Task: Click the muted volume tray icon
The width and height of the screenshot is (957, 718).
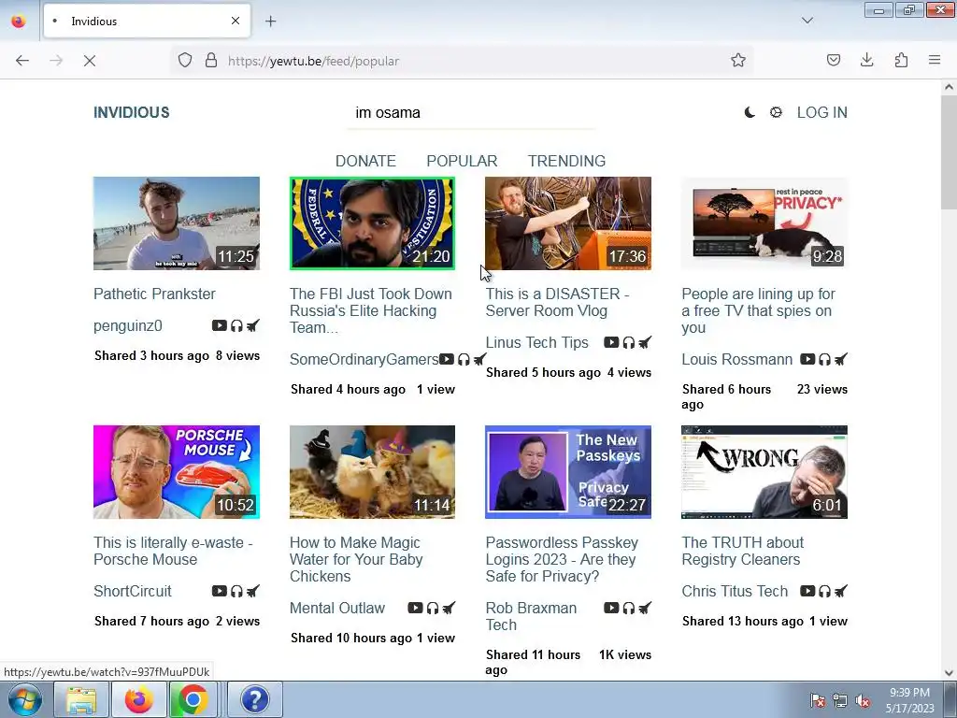Action: [863, 701]
